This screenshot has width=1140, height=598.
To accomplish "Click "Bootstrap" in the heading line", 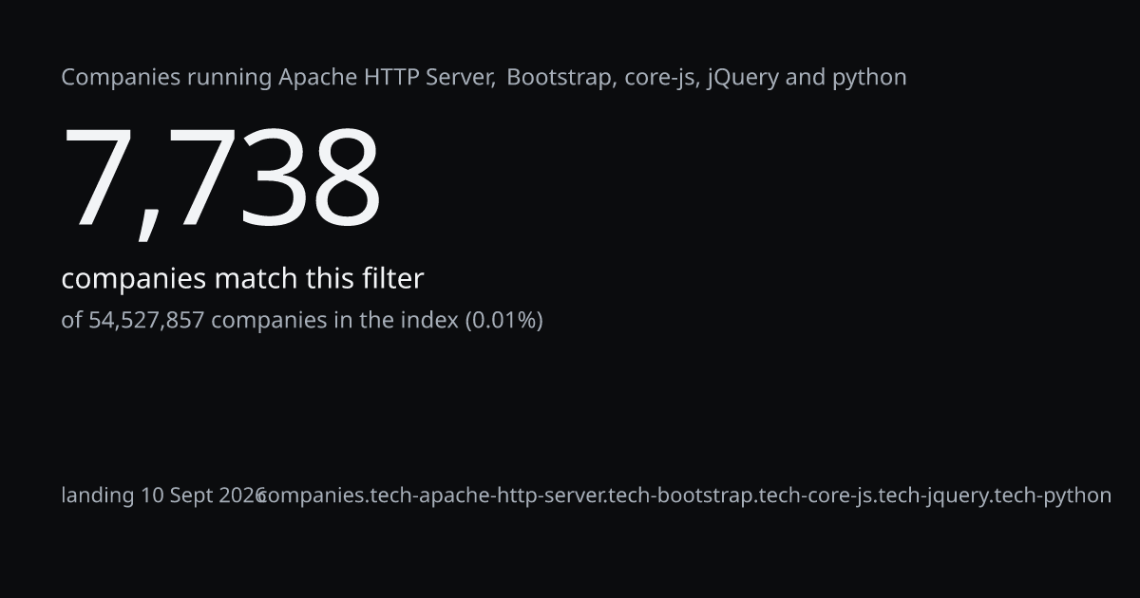I will click(559, 77).
